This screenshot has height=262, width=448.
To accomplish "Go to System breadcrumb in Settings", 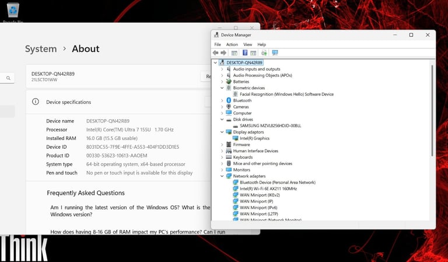I will (41, 48).
